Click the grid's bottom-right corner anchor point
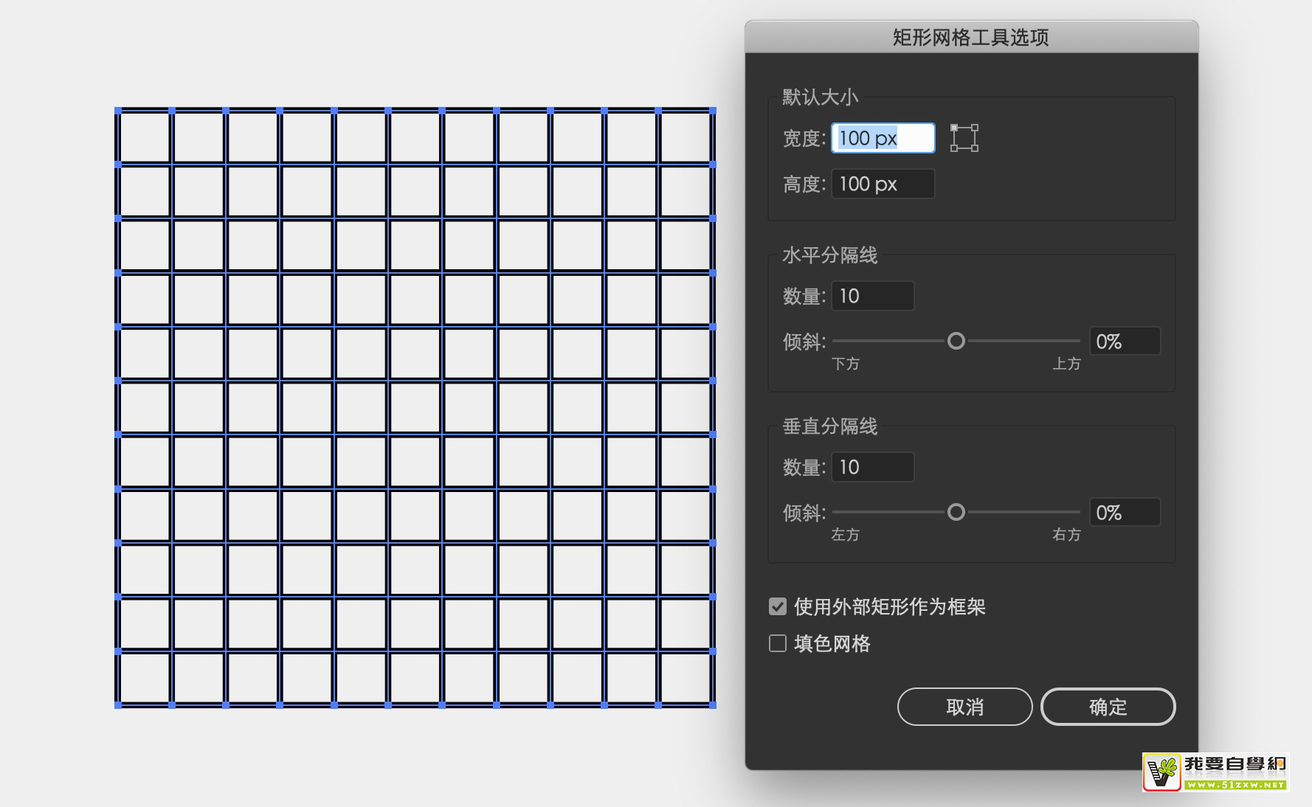The image size is (1312, 807). tap(713, 705)
